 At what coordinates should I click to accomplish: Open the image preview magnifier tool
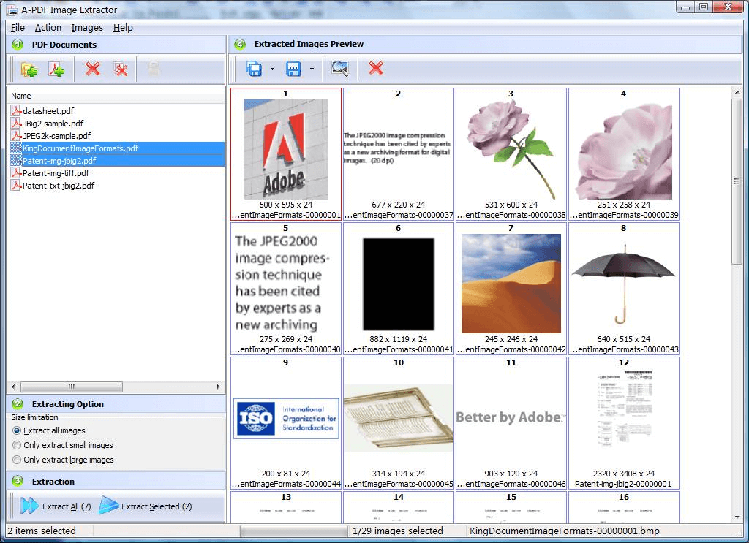339,68
